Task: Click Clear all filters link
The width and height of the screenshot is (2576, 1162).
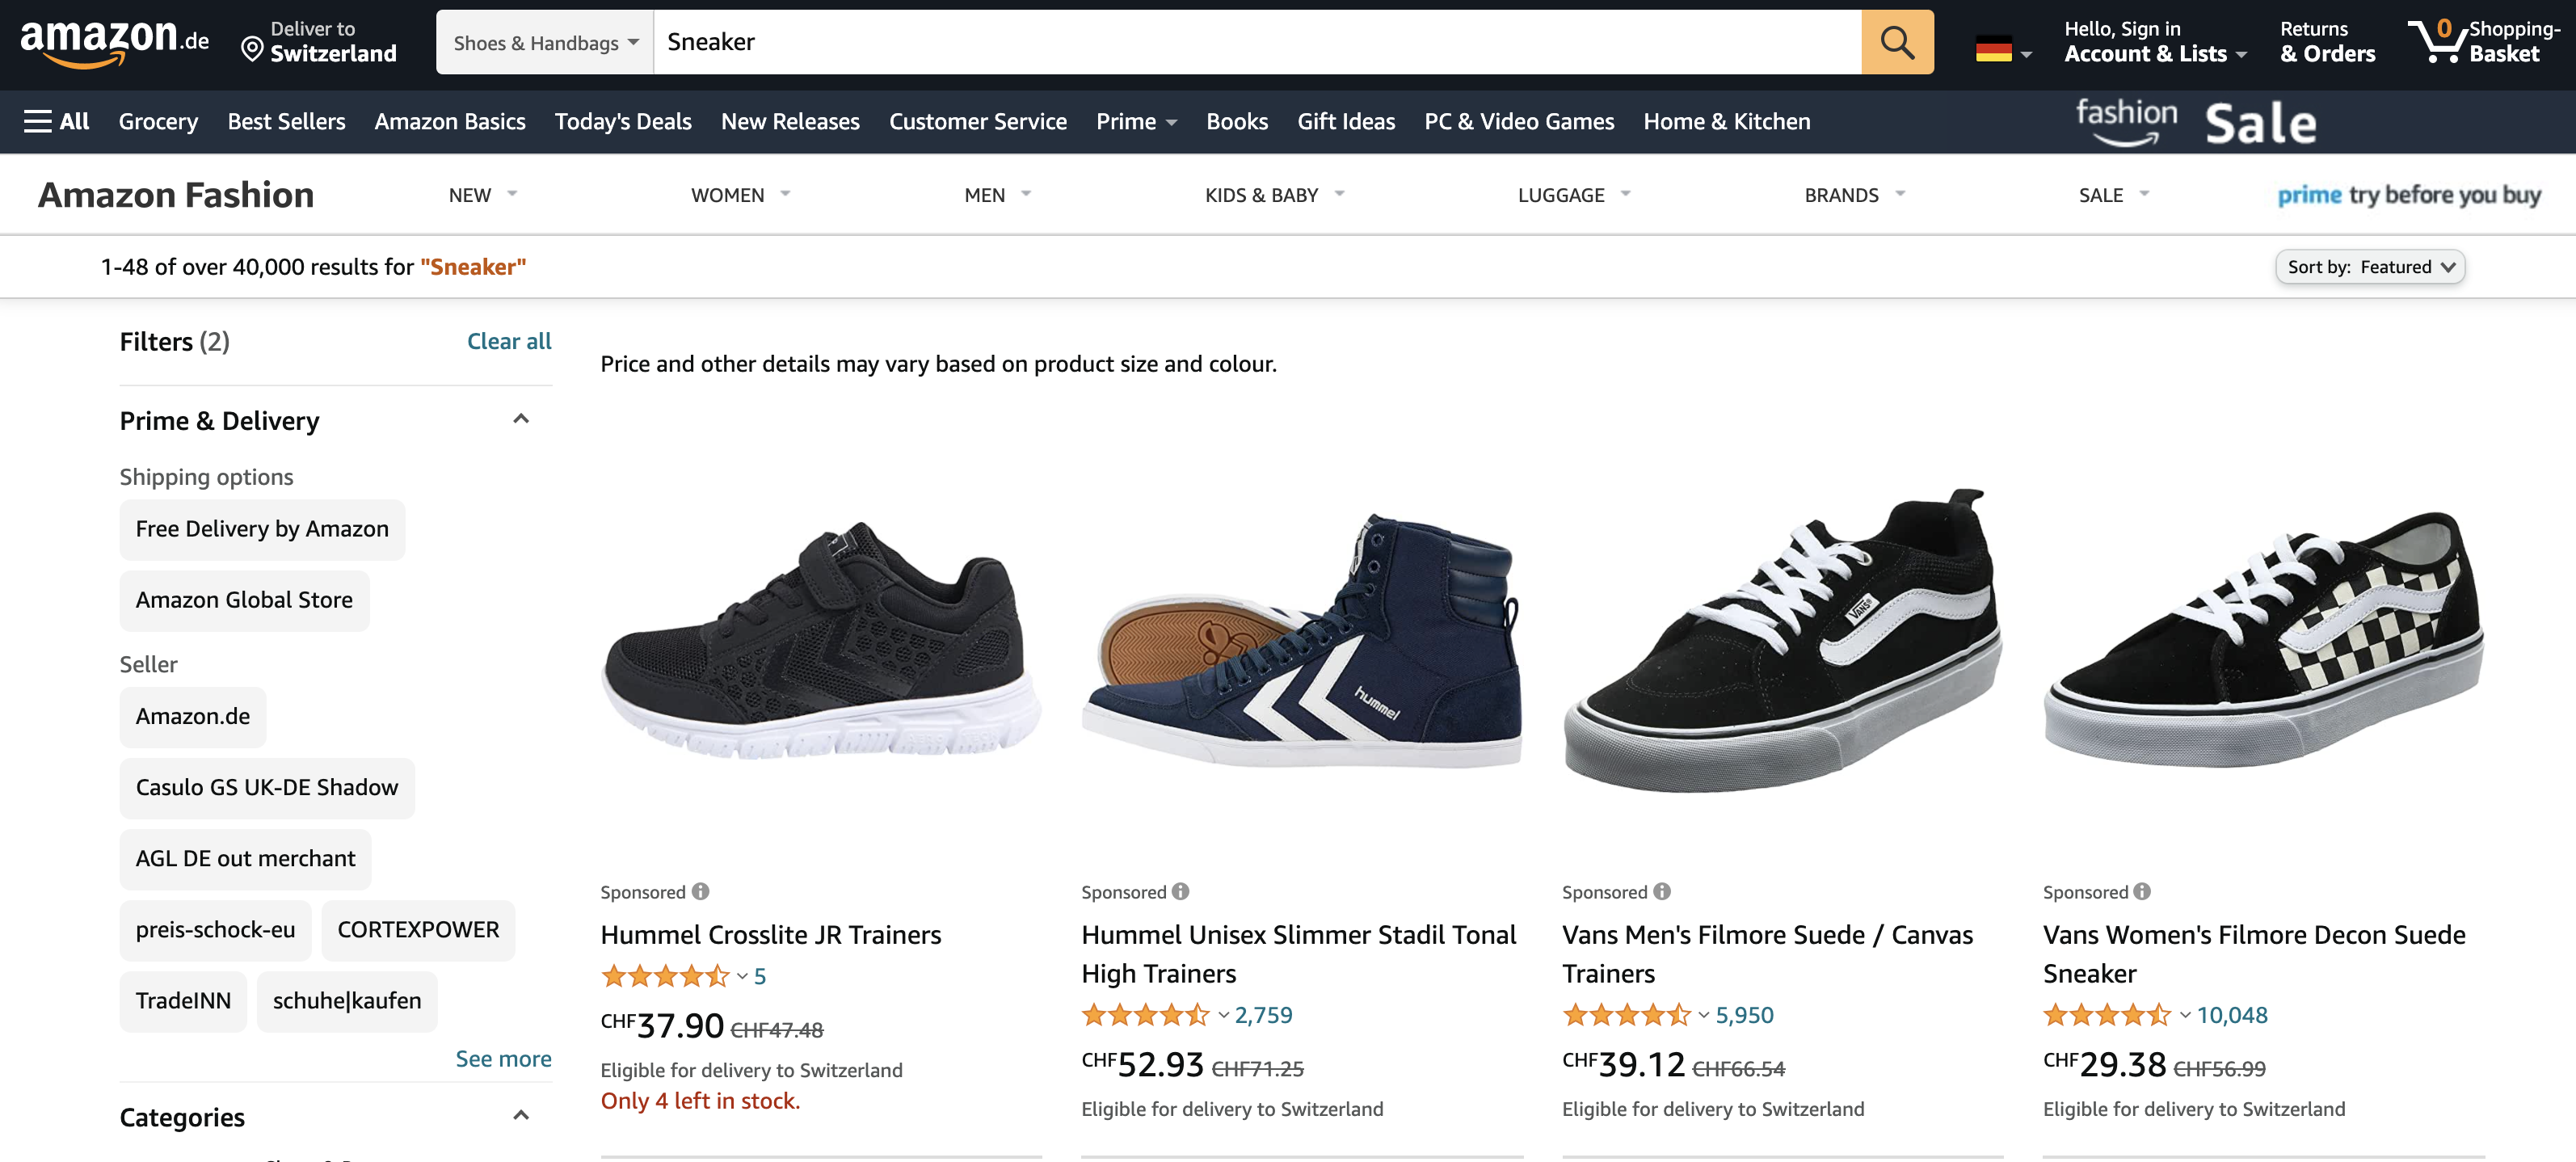Action: click(x=509, y=341)
